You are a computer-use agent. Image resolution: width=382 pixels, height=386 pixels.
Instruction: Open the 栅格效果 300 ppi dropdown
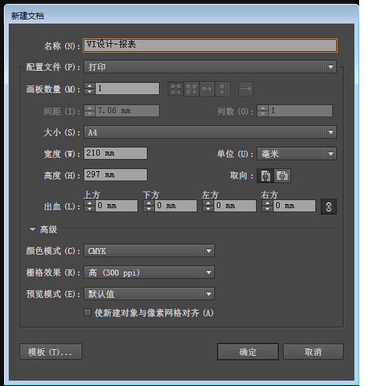tap(149, 272)
